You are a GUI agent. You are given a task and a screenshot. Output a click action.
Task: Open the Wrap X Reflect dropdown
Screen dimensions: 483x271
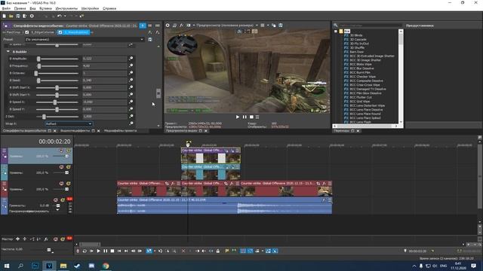click(69, 123)
